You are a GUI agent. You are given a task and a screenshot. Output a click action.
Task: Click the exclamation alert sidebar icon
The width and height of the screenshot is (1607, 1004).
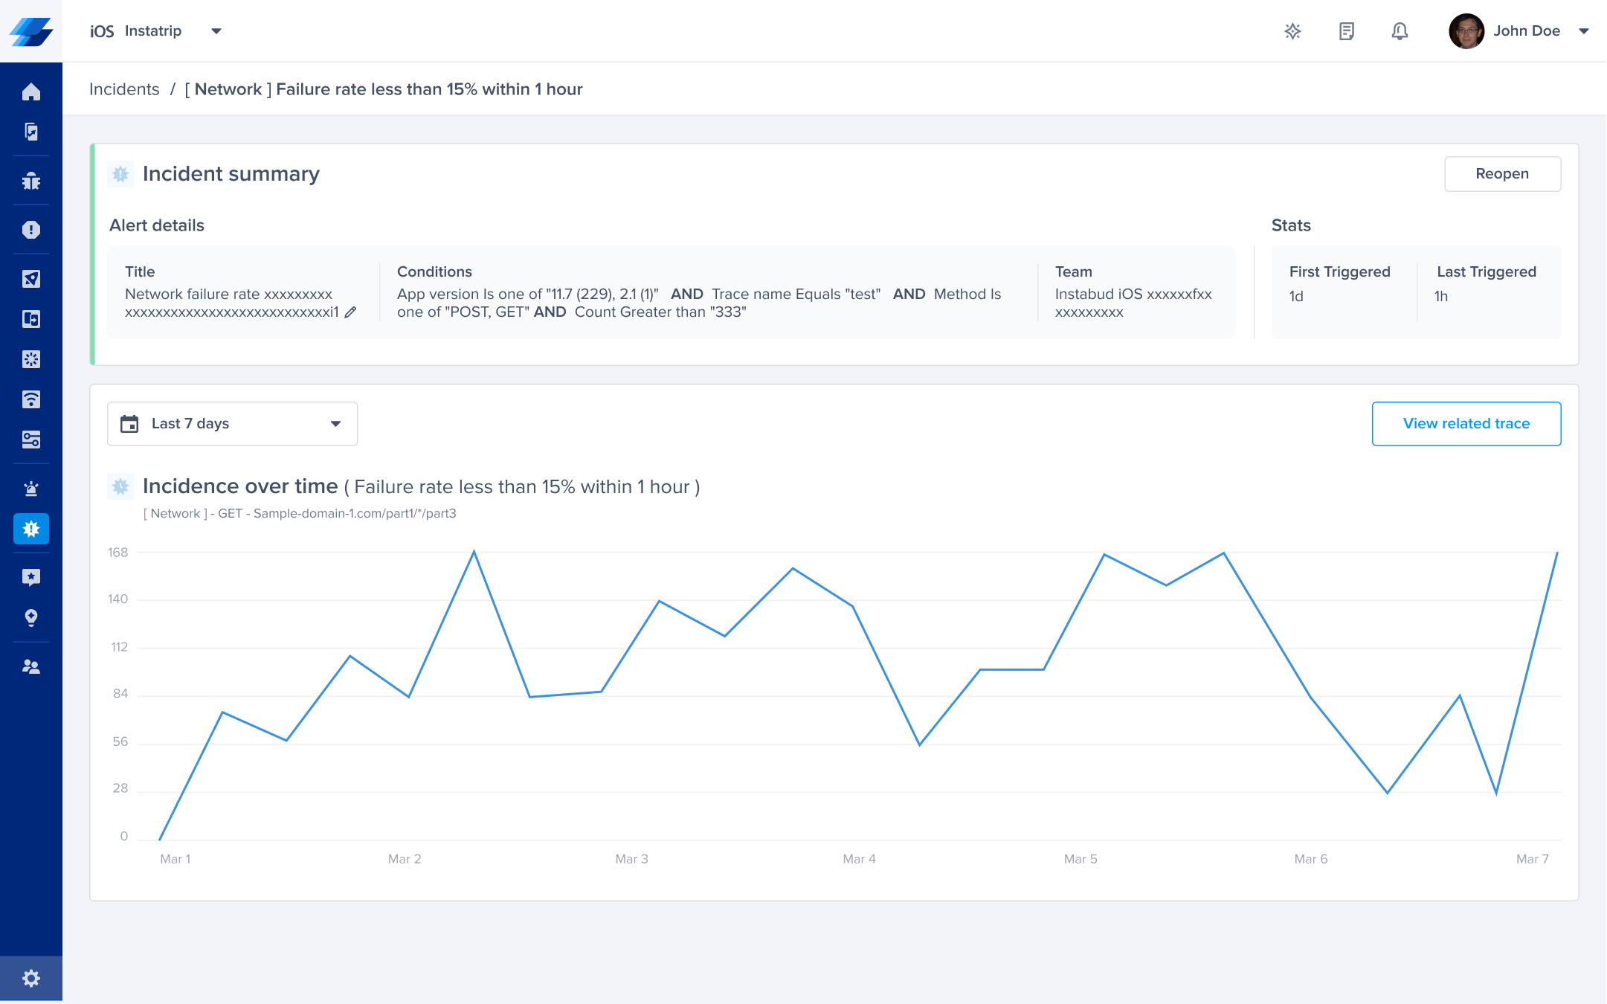point(31,230)
